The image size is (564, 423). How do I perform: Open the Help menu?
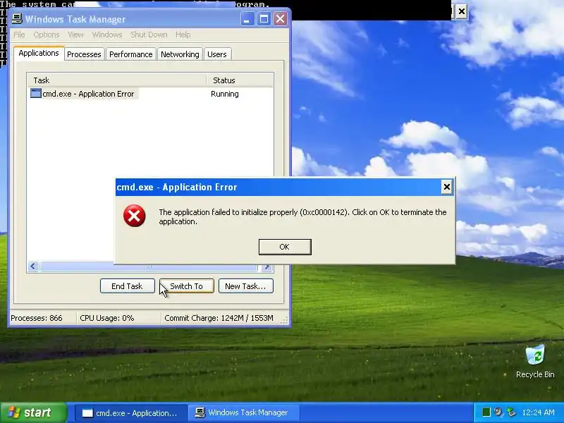click(x=183, y=35)
